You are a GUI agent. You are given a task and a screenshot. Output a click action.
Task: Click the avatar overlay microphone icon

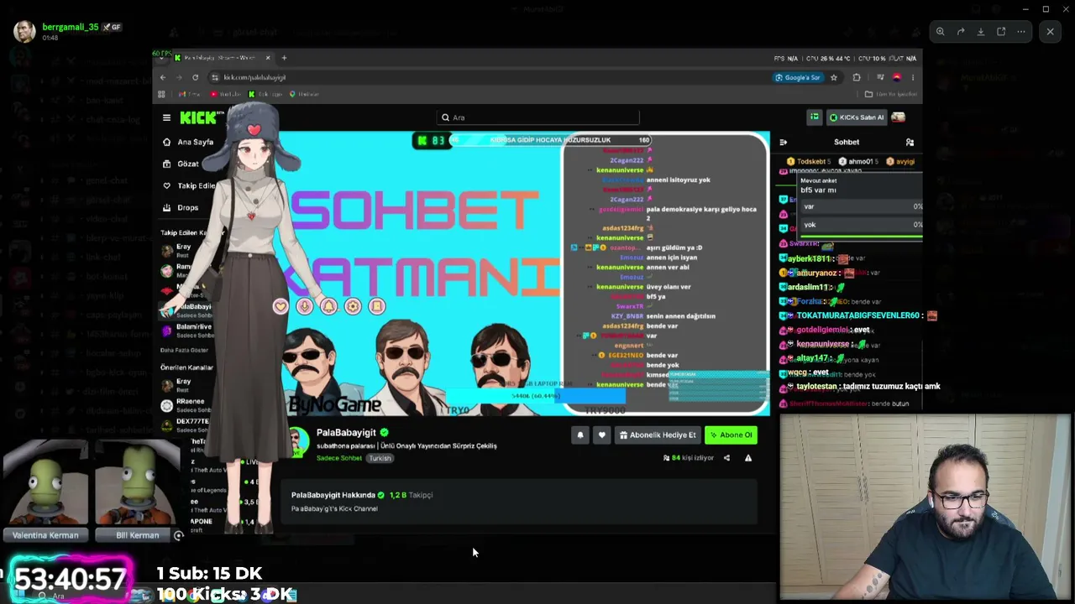pos(304,307)
